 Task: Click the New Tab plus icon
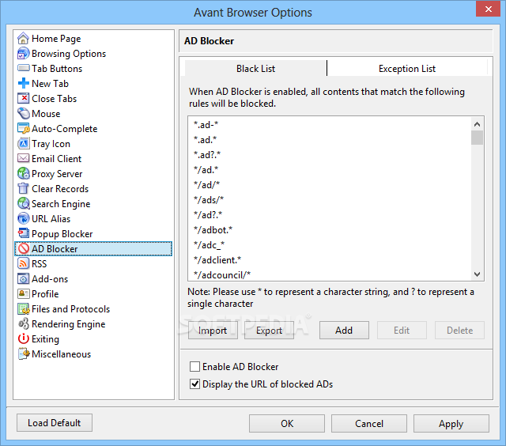(x=23, y=83)
